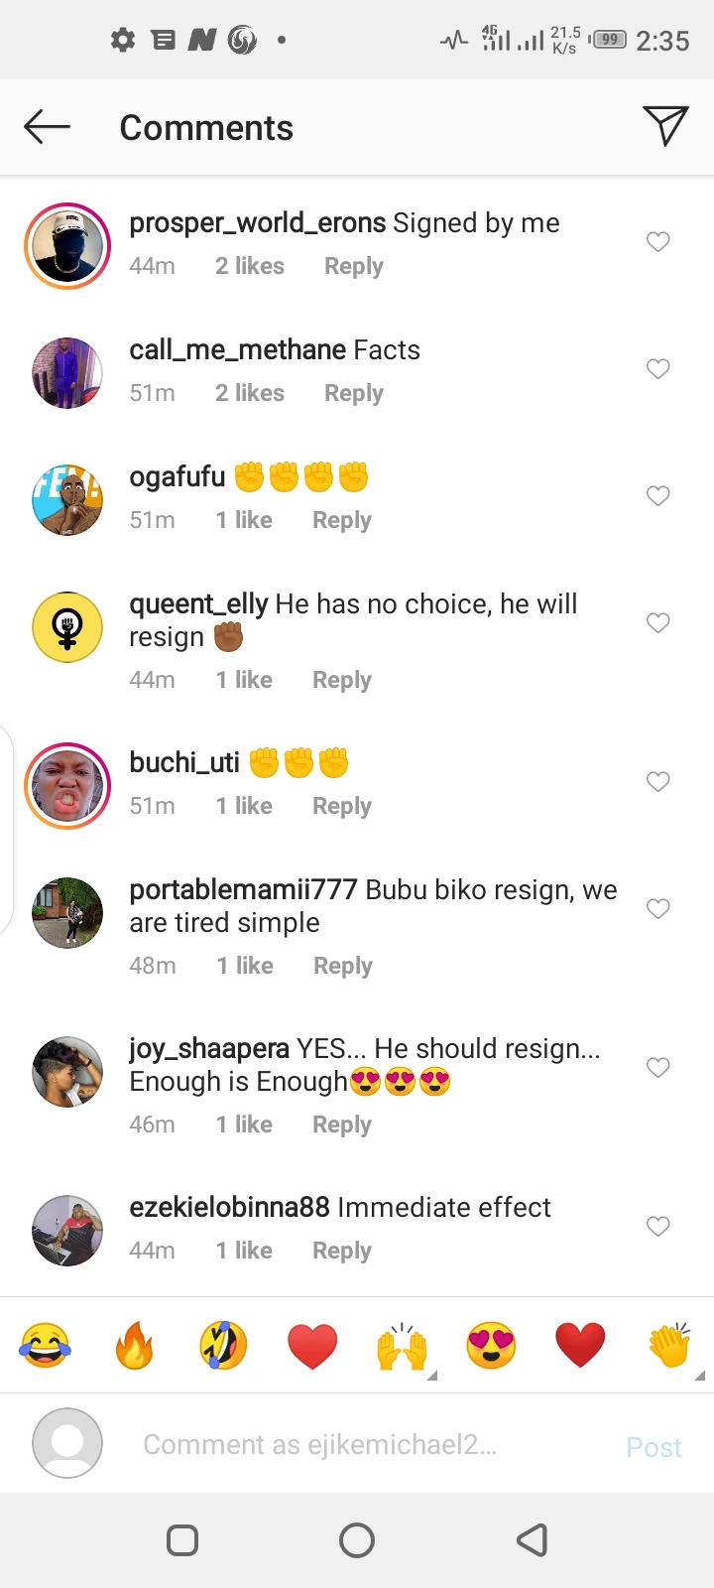714x1588 pixels.
Task: Open buchi_uti's profile picture story
Action: 67,785
